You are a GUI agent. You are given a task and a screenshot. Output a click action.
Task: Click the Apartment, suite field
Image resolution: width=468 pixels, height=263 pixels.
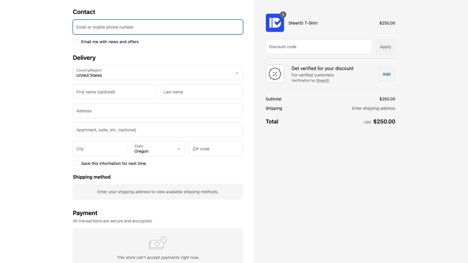point(158,130)
